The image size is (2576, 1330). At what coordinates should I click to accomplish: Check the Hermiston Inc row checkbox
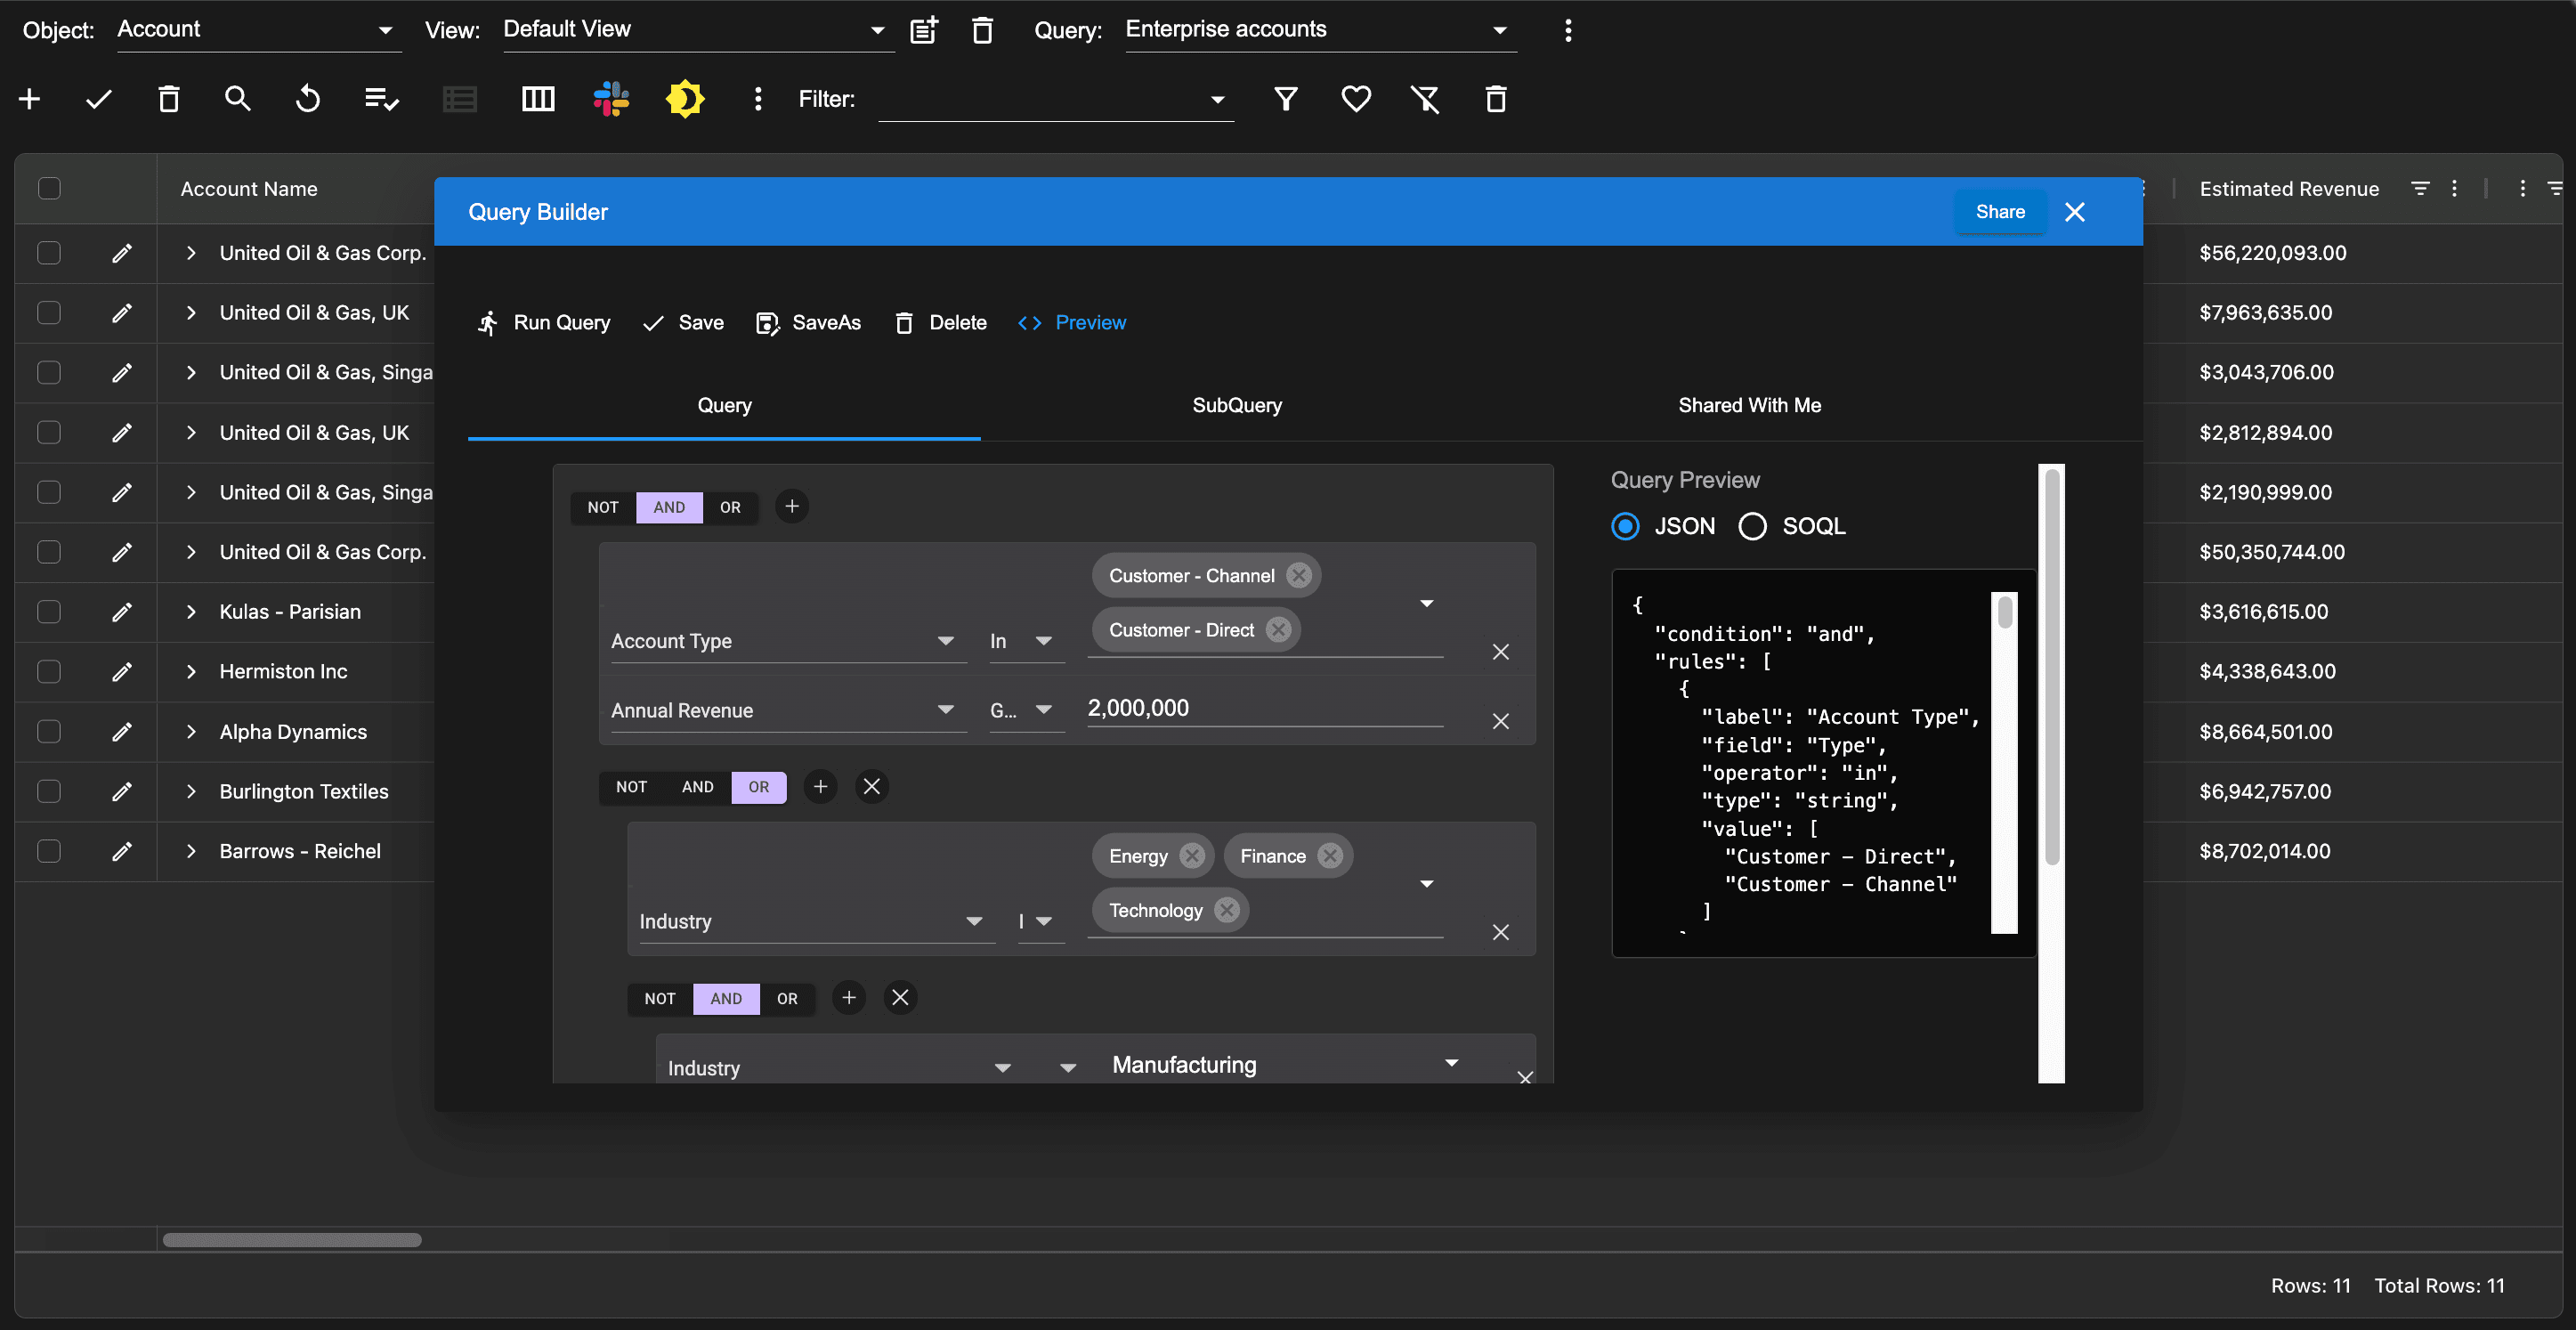tap(49, 671)
